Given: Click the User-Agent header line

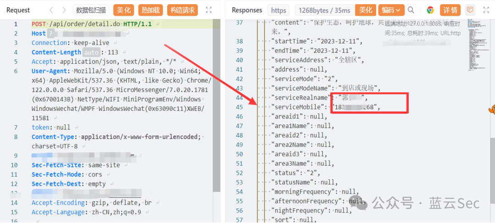Looking at the screenshot, I should (x=121, y=95).
